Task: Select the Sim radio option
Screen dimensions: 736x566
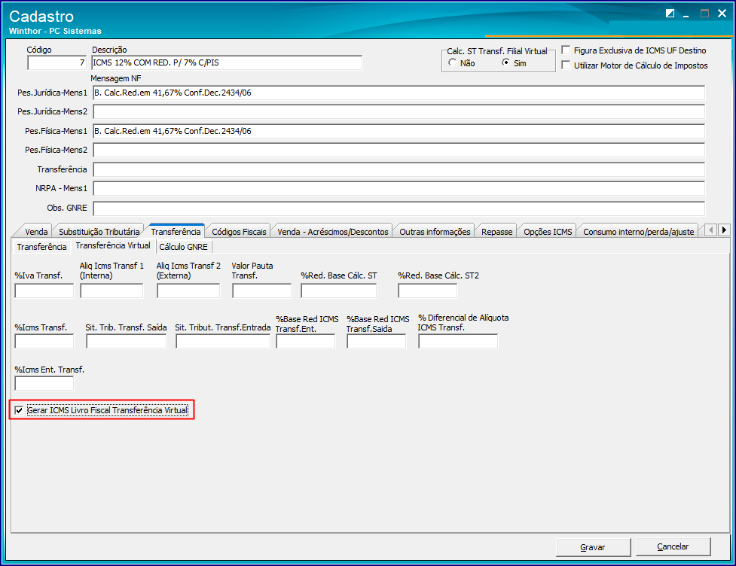Action: (x=505, y=62)
